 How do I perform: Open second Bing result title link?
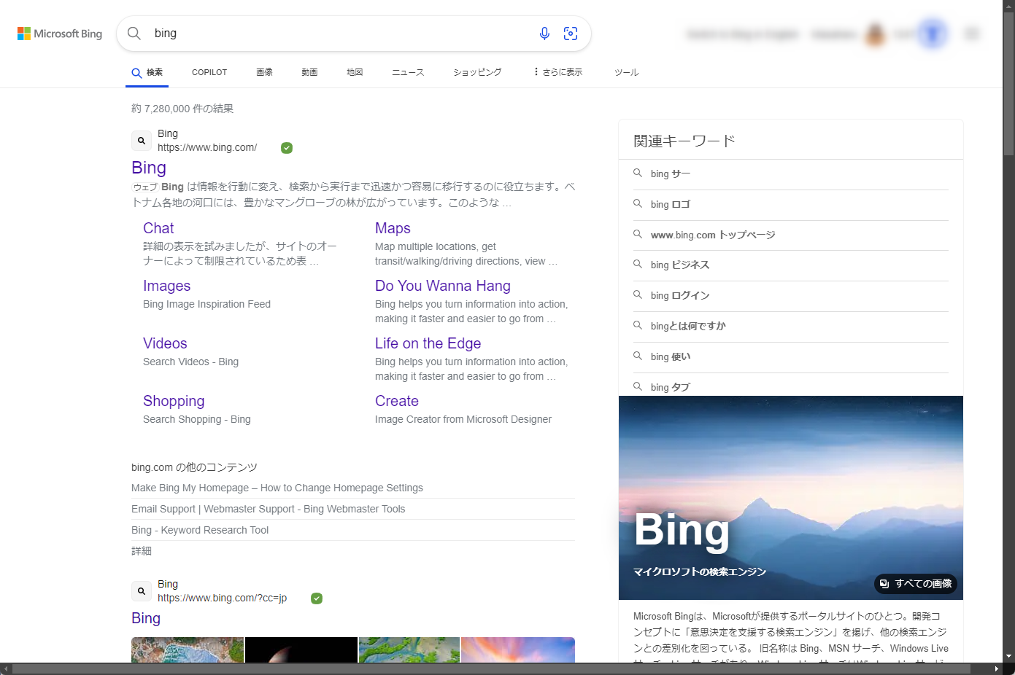[146, 618]
